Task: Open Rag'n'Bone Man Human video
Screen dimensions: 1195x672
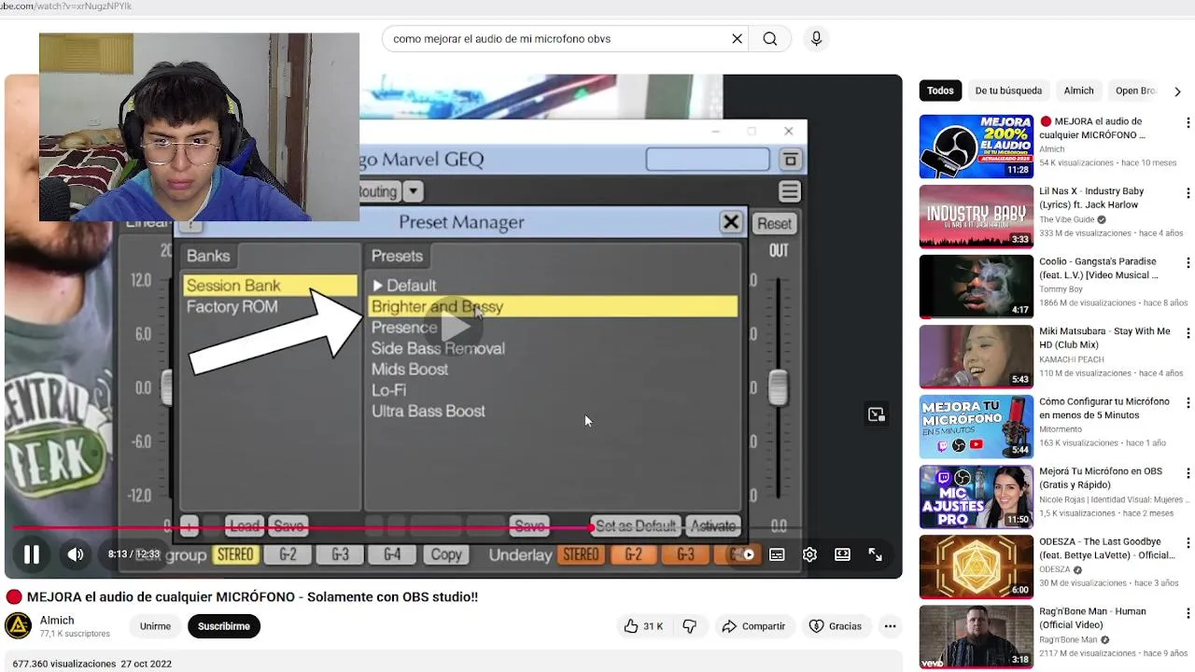Action: [976, 637]
